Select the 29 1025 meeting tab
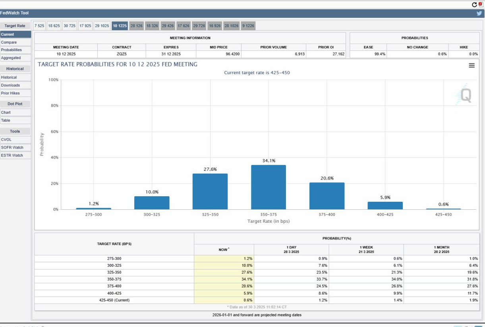Viewport: 485px width, 327px height. click(102, 26)
